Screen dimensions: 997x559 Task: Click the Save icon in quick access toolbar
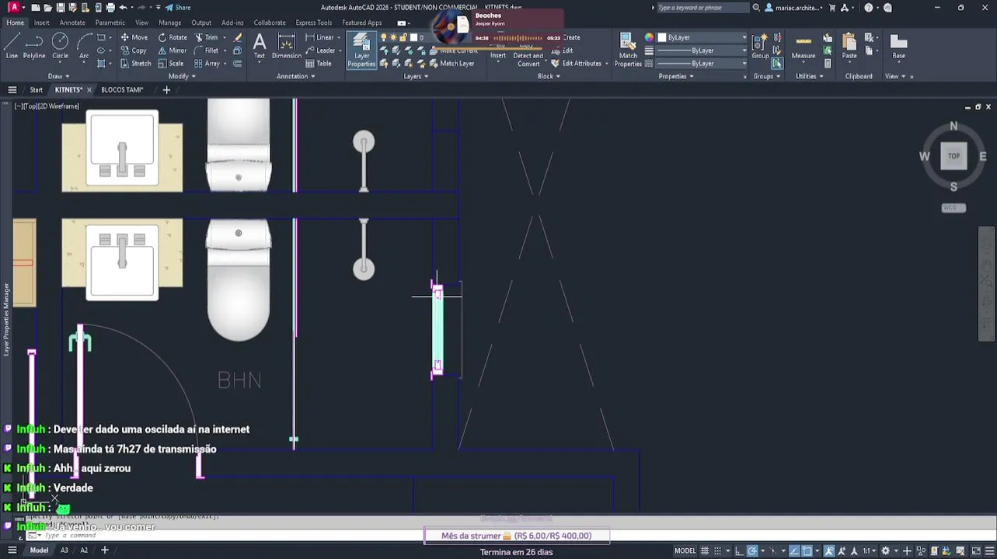coord(62,8)
